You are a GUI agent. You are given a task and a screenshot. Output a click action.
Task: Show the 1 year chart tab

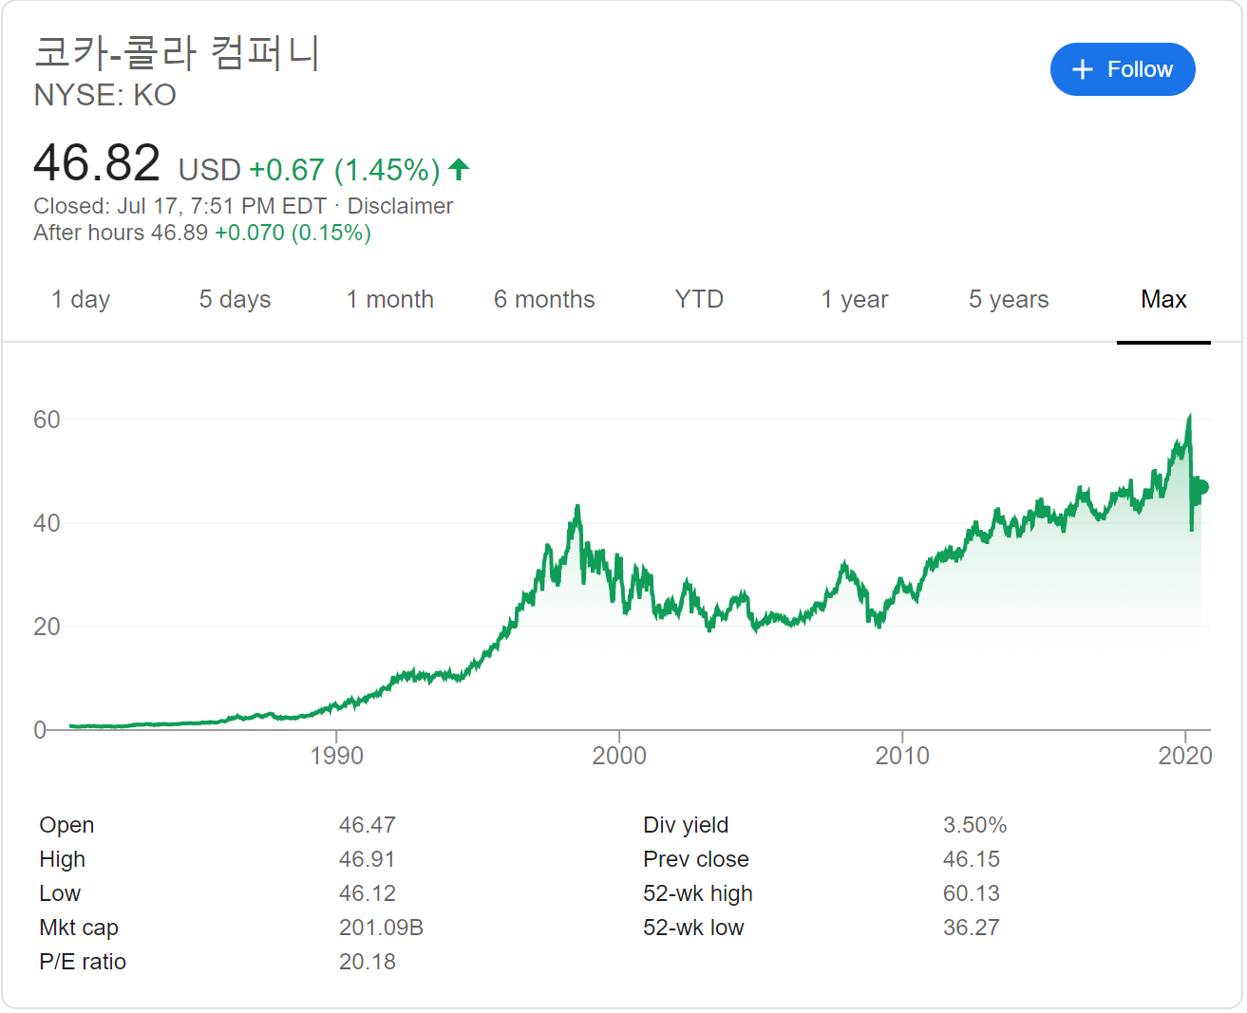point(855,299)
